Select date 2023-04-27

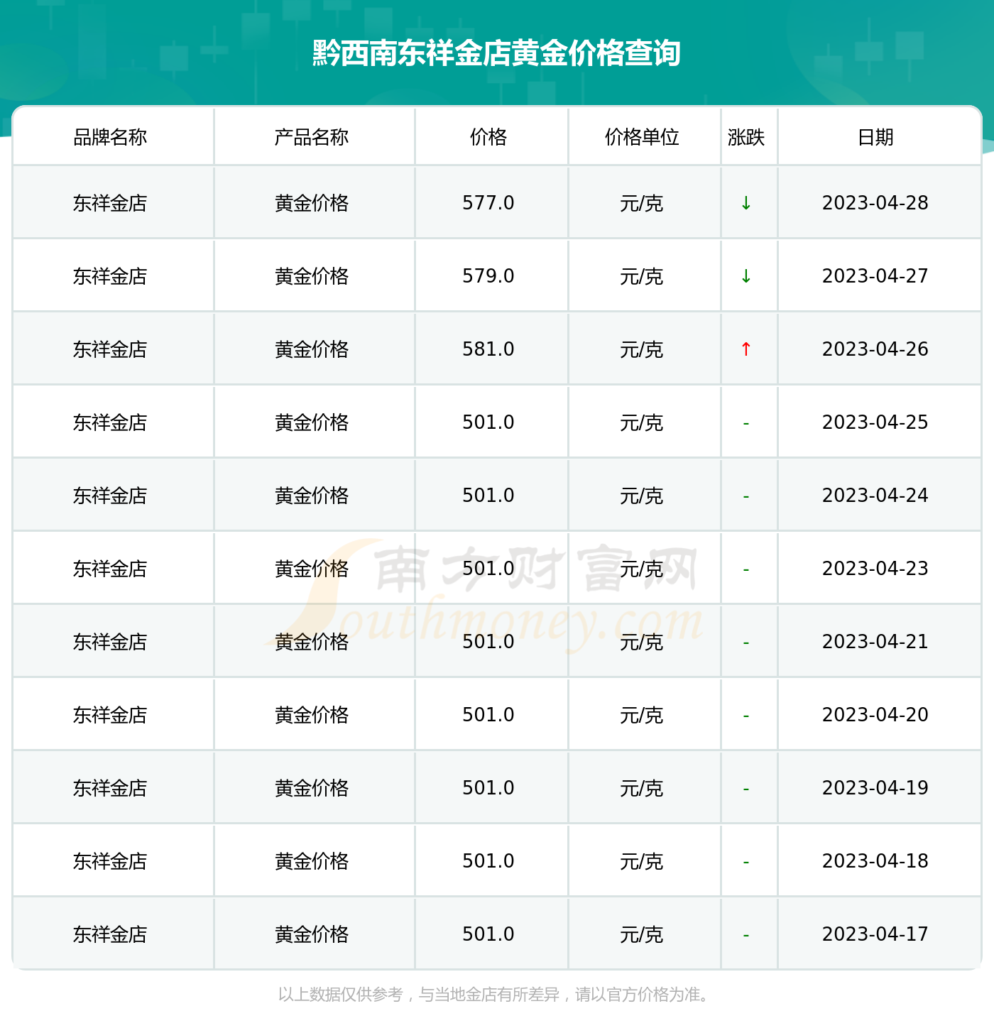(875, 276)
